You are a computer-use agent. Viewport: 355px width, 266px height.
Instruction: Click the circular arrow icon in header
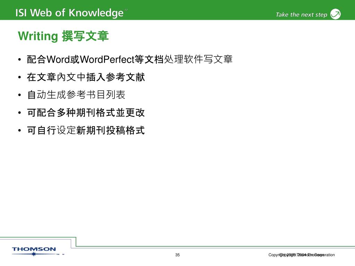335,14
